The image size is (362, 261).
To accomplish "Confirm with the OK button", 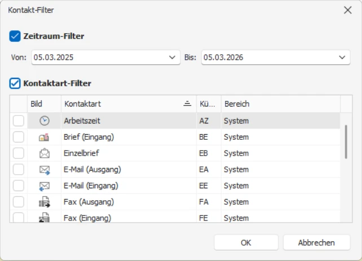I will point(246,242).
